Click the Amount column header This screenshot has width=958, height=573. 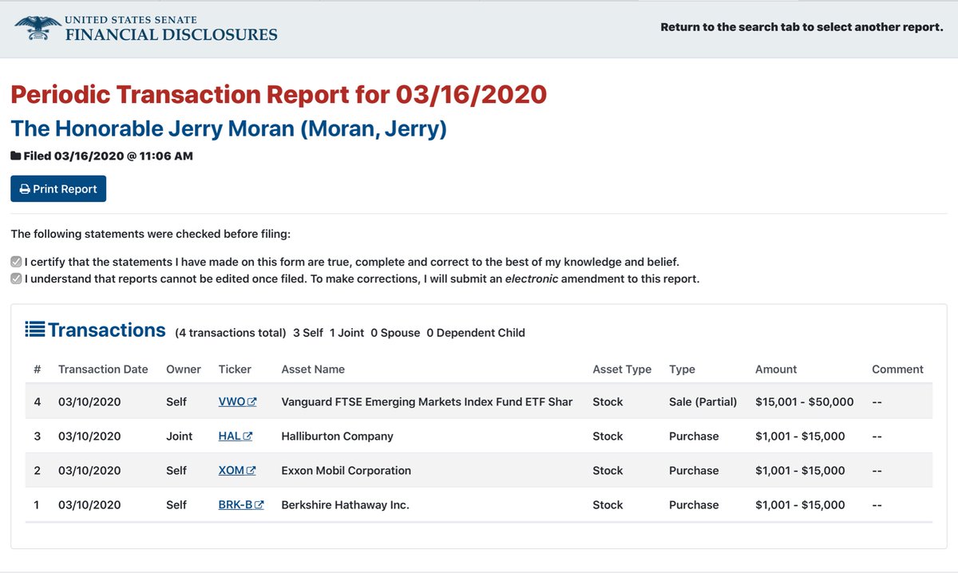point(776,369)
